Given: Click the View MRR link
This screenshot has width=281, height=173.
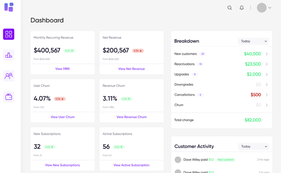Looking at the screenshot, I should (62, 69).
